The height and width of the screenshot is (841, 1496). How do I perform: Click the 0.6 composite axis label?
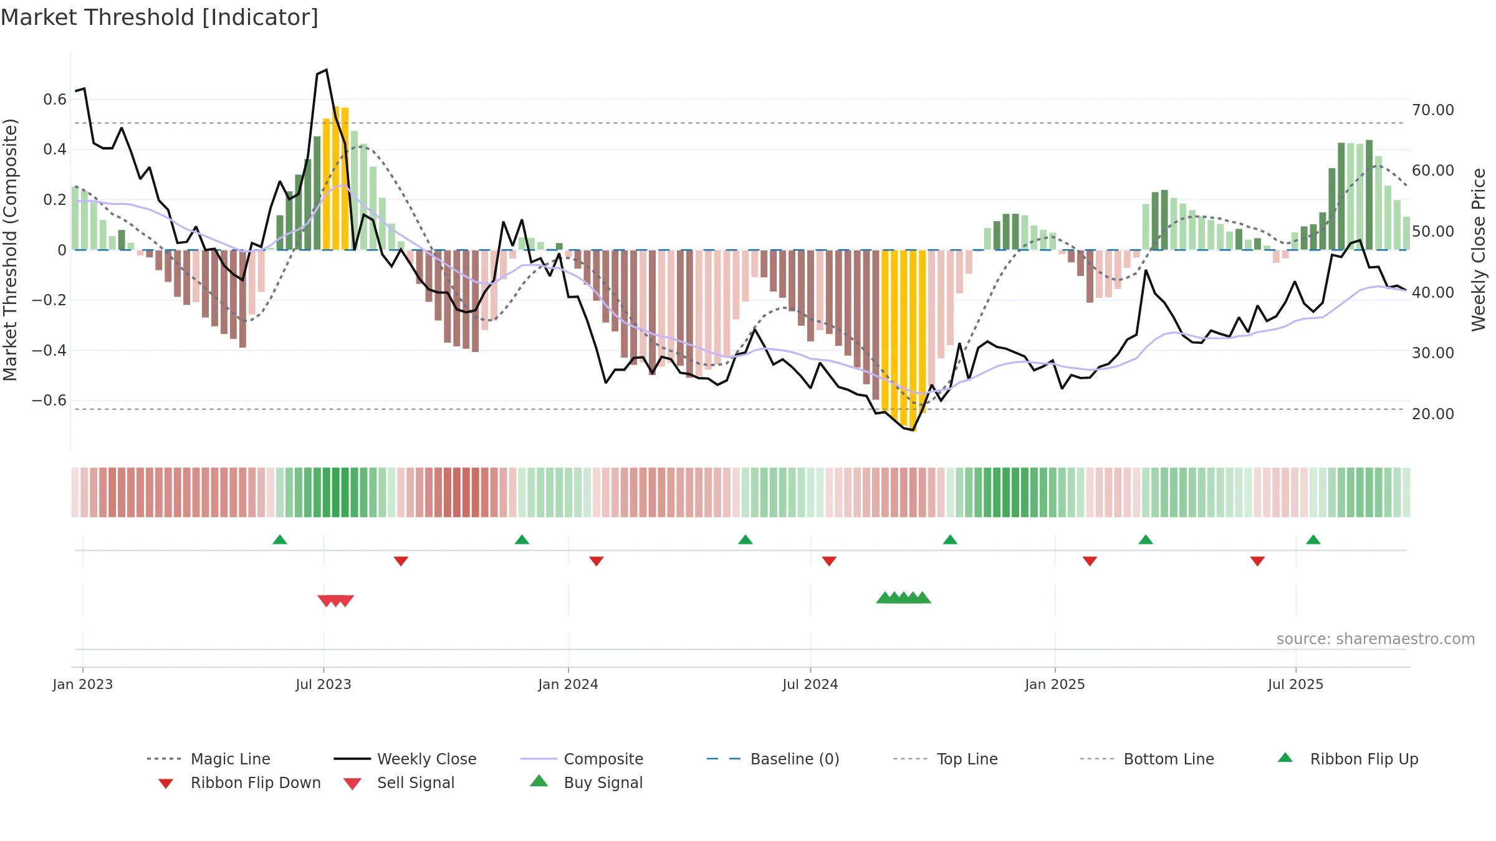click(55, 100)
